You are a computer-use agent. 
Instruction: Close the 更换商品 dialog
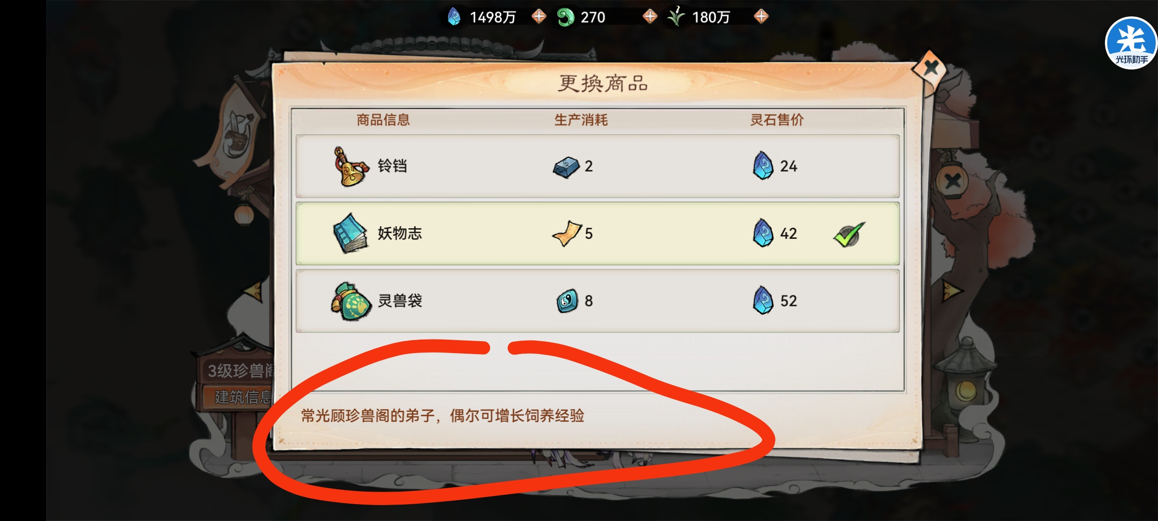[x=930, y=68]
